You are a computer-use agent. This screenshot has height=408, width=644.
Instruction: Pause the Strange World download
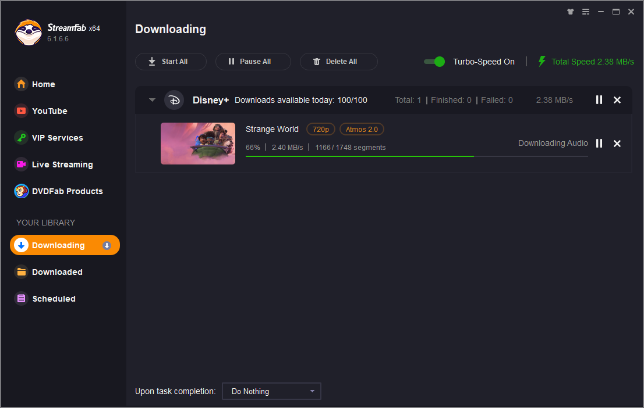pyautogui.click(x=599, y=143)
